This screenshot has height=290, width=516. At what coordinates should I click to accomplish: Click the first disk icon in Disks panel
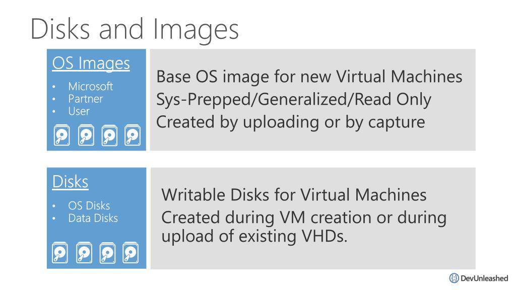point(60,253)
